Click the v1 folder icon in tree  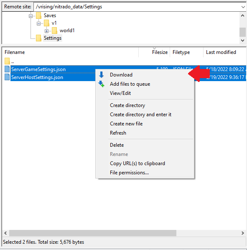coord(46,23)
